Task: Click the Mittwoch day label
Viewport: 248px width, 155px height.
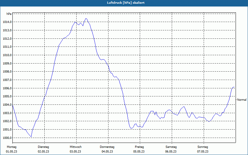Action: [x=76, y=147]
